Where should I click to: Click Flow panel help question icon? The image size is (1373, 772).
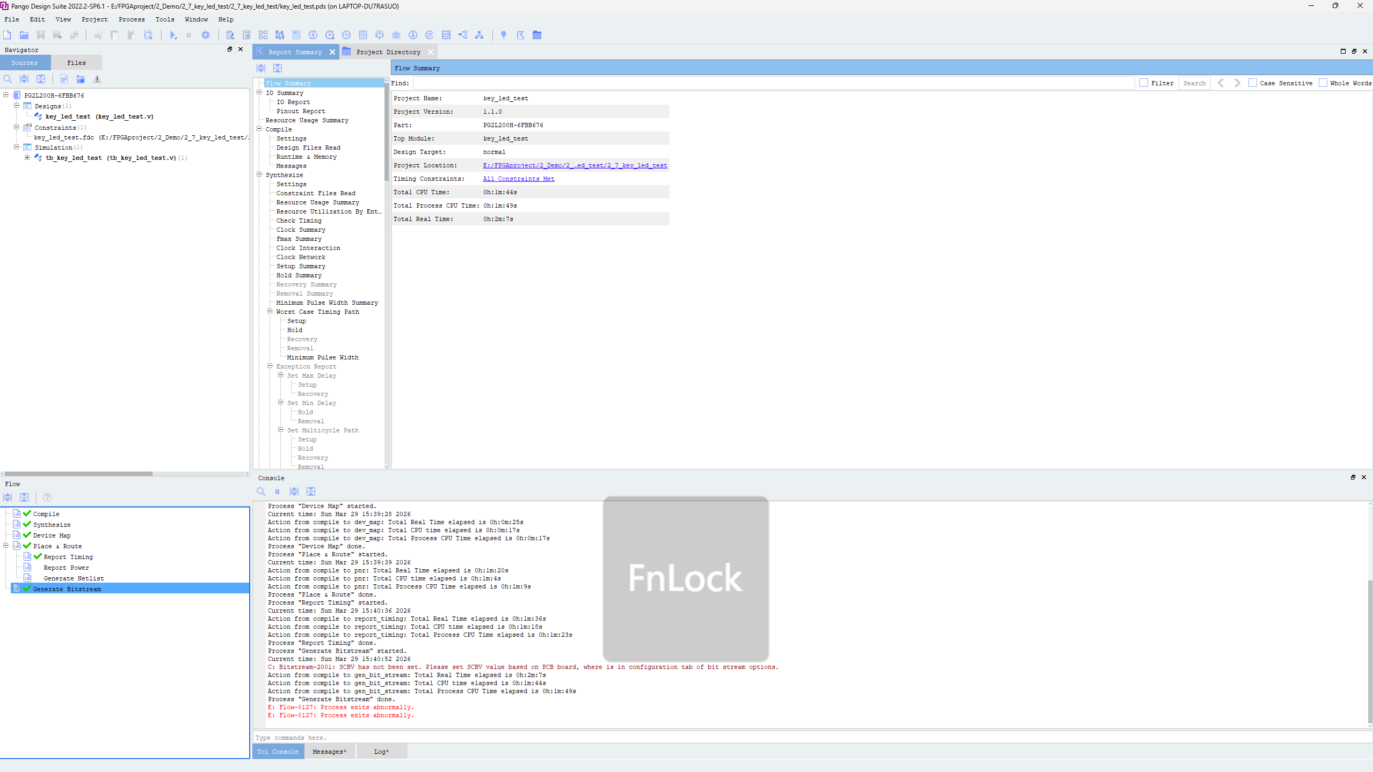(47, 497)
